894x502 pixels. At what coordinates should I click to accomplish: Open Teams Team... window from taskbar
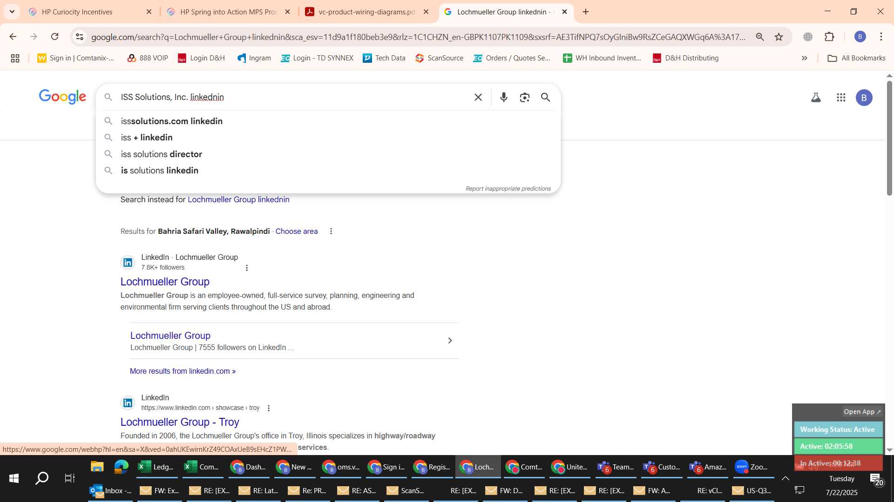click(x=616, y=467)
